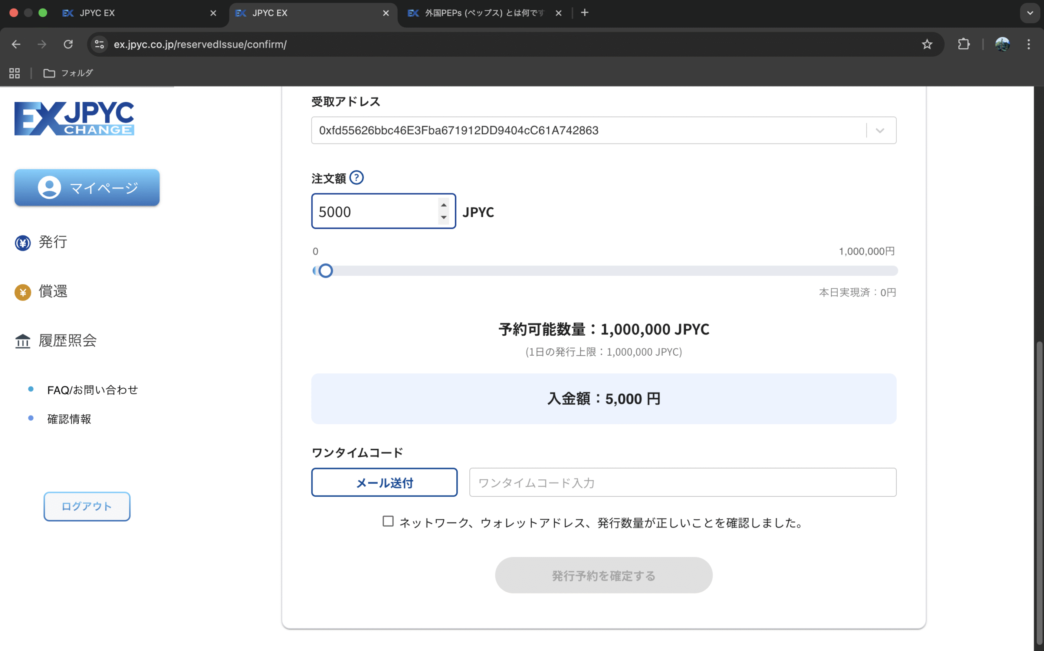The image size is (1044, 651).
Task: Open the tab search chevron at top right
Action: tap(1030, 13)
